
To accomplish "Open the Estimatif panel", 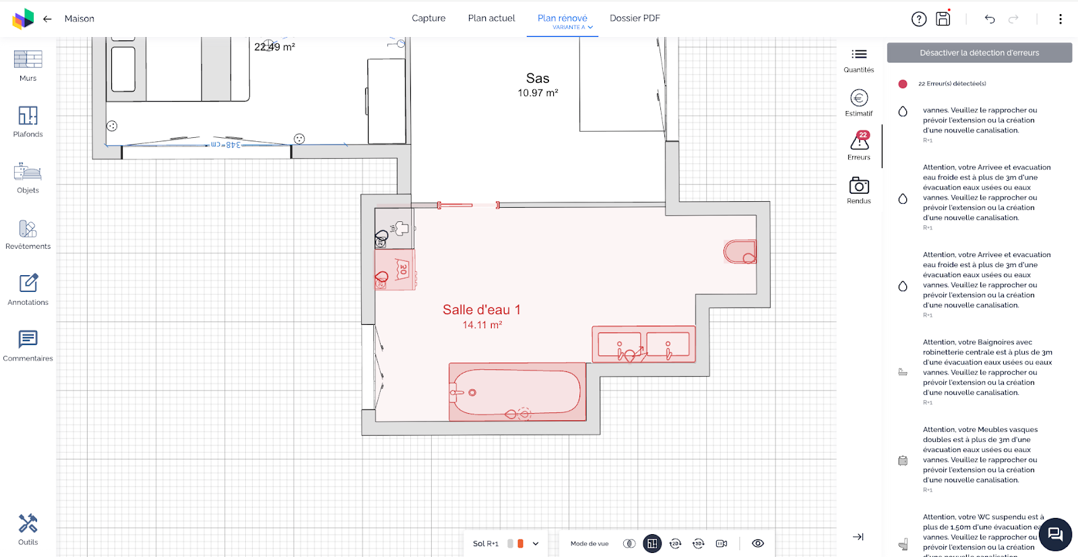I will tap(858, 104).
